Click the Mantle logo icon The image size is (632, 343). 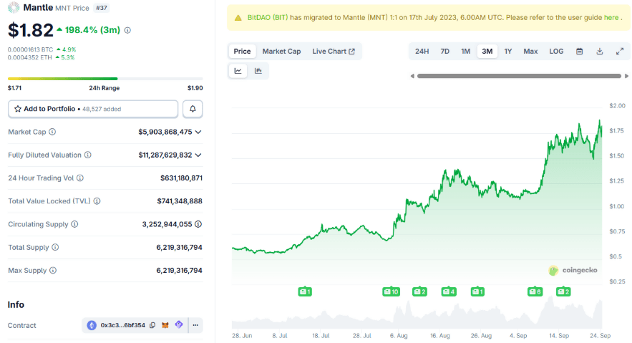coord(14,8)
